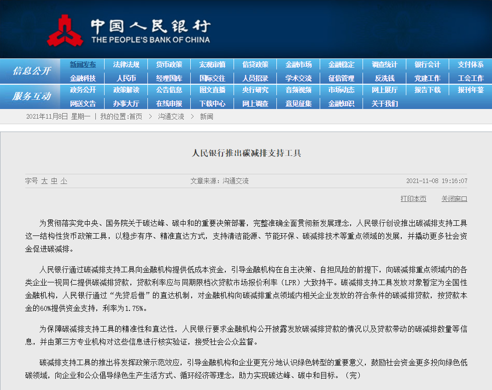Open 市场动态 section
Viewport: 492px width, 390px height.
pos(341,90)
